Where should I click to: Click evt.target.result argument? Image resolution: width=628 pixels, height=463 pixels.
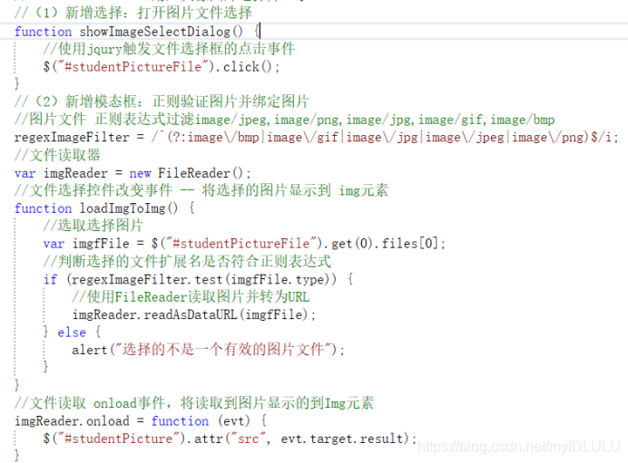341,439
